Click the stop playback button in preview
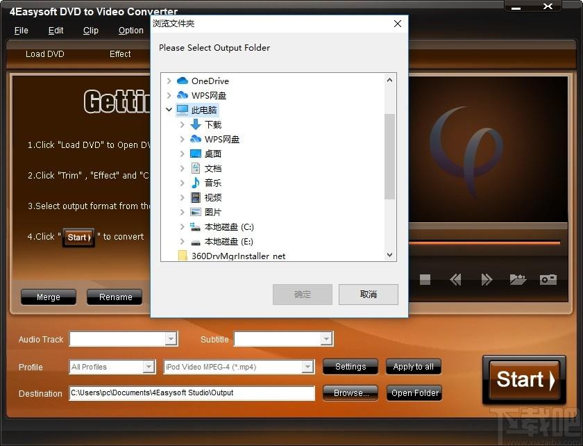The height and width of the screenshot is (446, 583). [425, 279]
